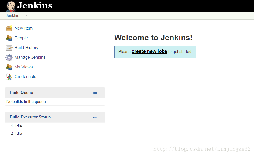This screenshot has height=155, width=254.
Task: Click the Welcome to Jenkins! heading
Action: 153,38
